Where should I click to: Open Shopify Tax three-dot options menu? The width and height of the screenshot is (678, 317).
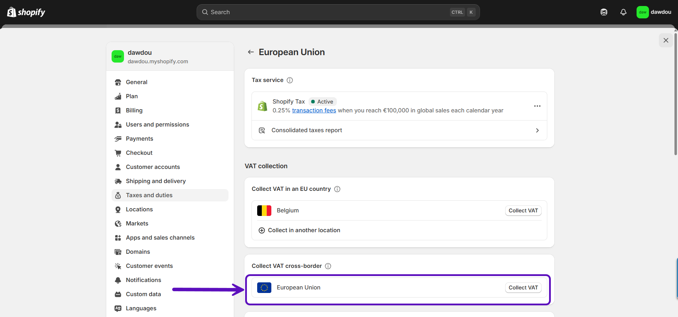tap(537, 106)
